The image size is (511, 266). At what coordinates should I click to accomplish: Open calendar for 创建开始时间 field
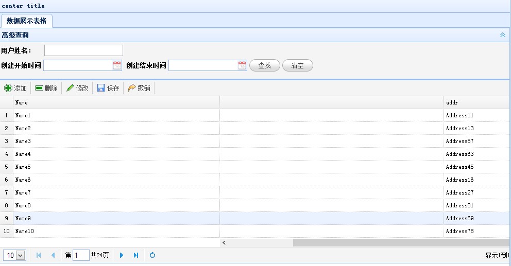(116, 65)
